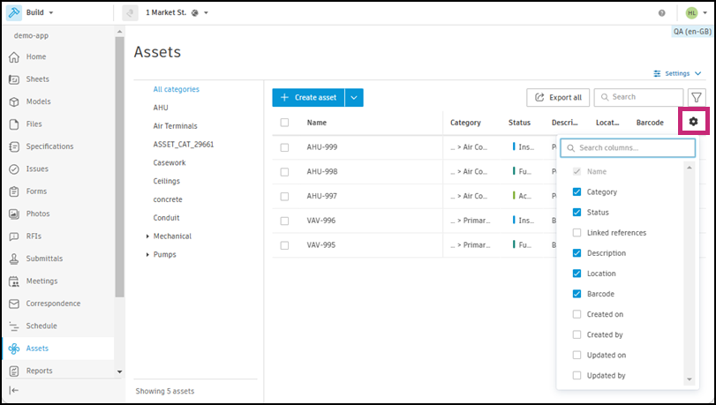Sort by the Status column header
This screenshot has height=405, width=716.
[x=520, y=123]
